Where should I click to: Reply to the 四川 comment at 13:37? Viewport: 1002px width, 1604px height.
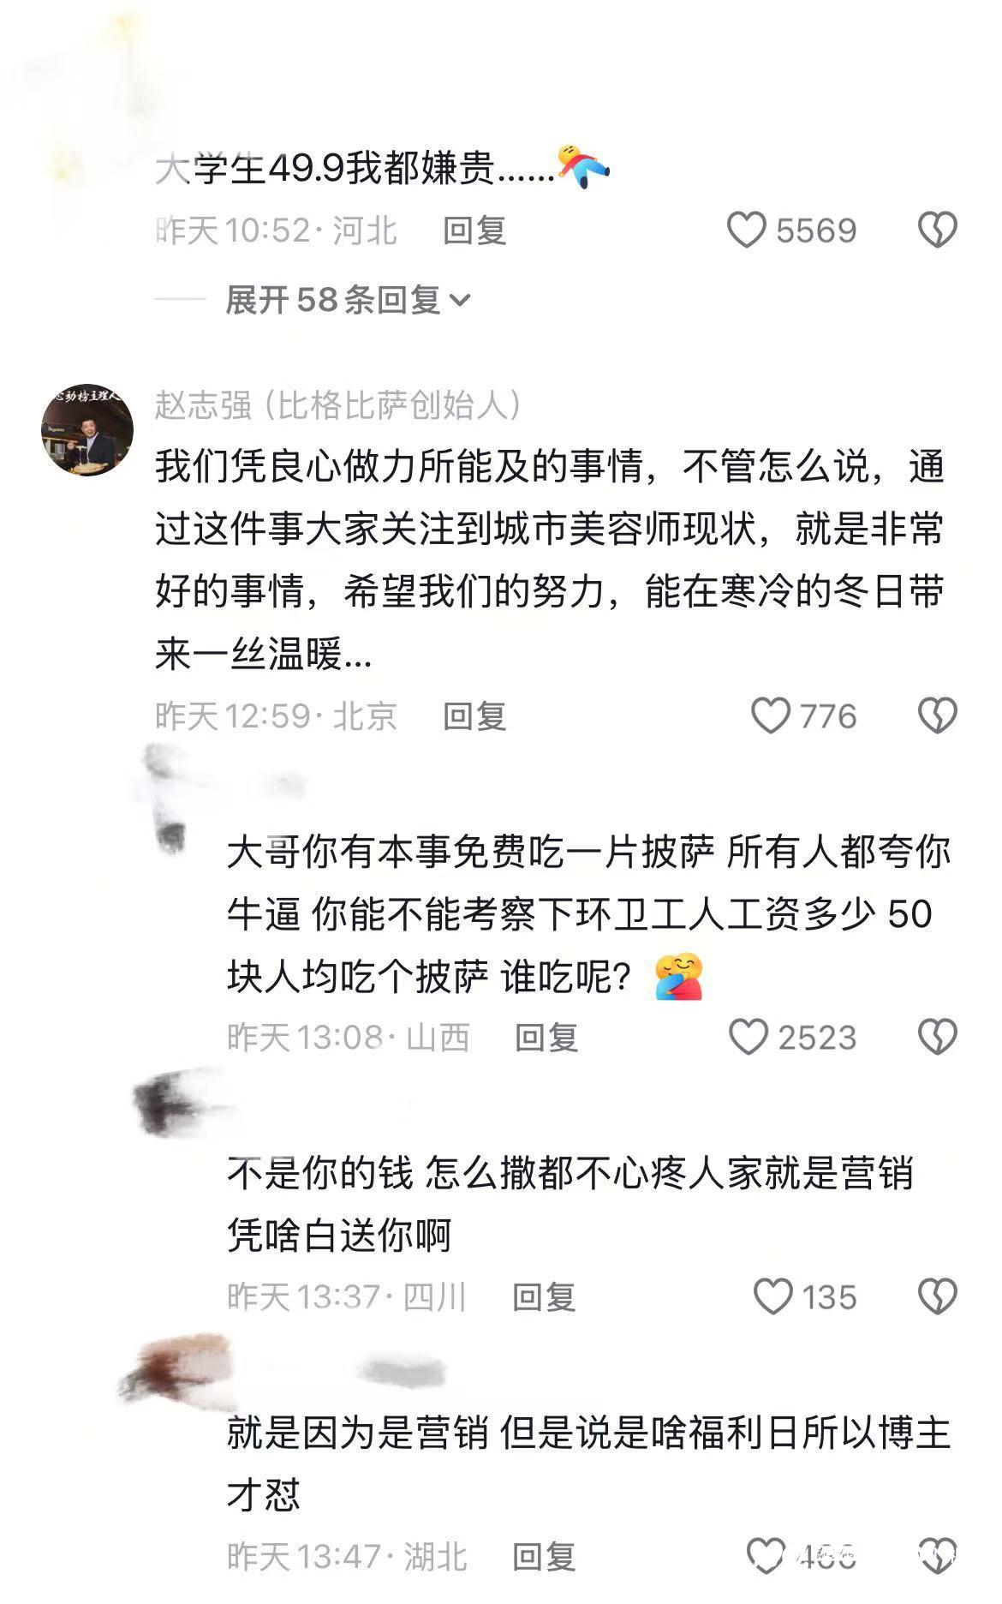point(544,1296)
